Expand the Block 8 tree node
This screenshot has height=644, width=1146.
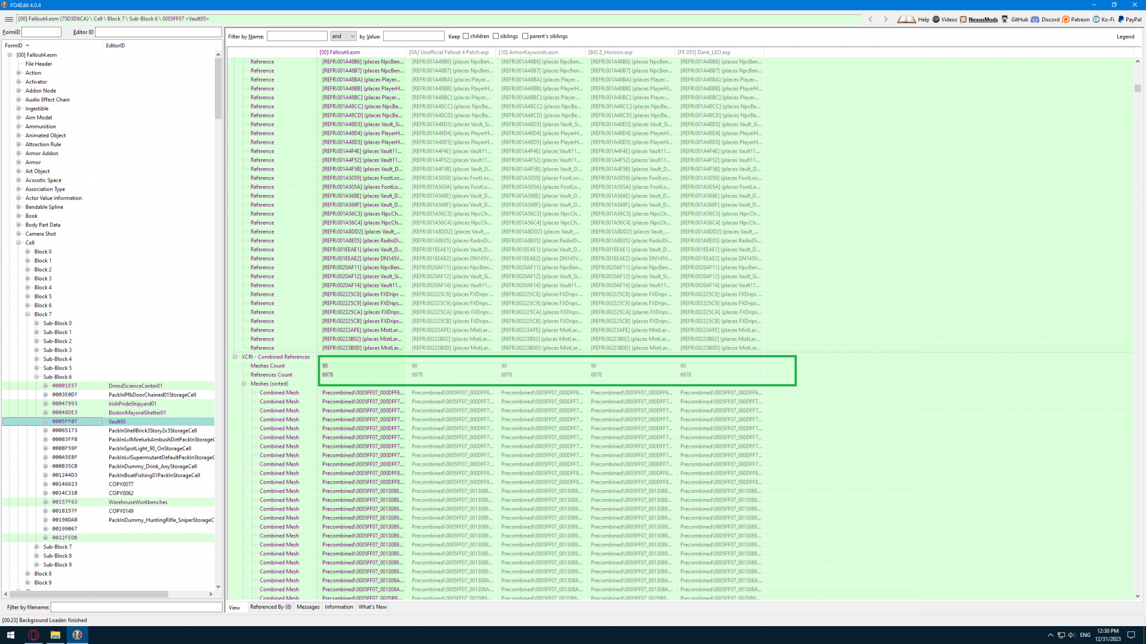point(27,574)
